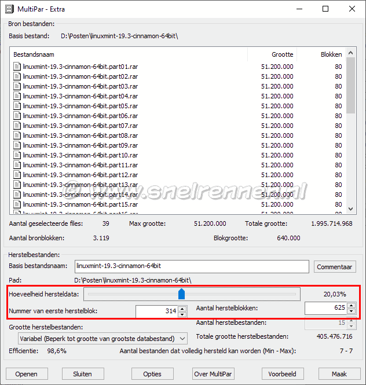The width and height of the screenshot is (366, 385).
Task: Open the Opties dialog
Action: pos(152,373)
